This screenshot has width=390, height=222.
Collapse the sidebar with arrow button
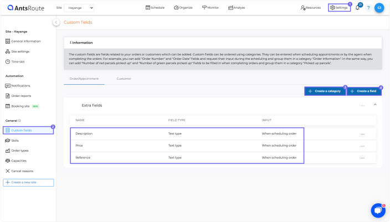click(x=56, y=22)
